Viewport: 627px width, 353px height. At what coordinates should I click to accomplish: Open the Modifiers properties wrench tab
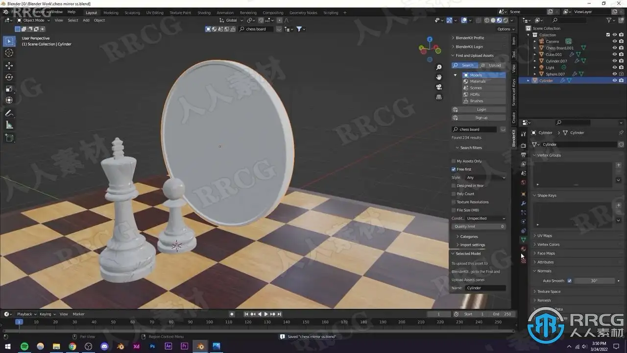click(524, 203)
